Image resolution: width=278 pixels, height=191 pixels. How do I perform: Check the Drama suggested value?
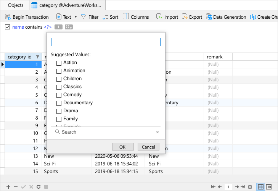coord(59,111)
